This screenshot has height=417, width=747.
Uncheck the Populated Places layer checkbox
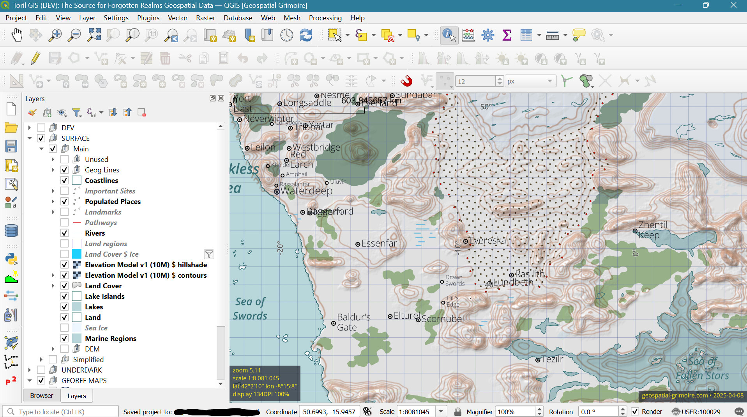65,201
